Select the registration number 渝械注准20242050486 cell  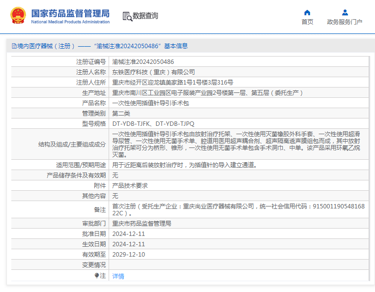click(143, 62)
